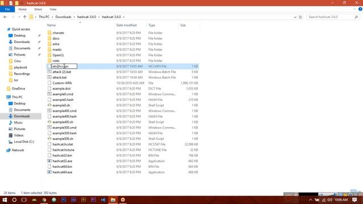The height and width of the screenshot is (204, 363).
Task: Expand the chevron after This PC breadcrumb
Action: click(x=52, y=17)
